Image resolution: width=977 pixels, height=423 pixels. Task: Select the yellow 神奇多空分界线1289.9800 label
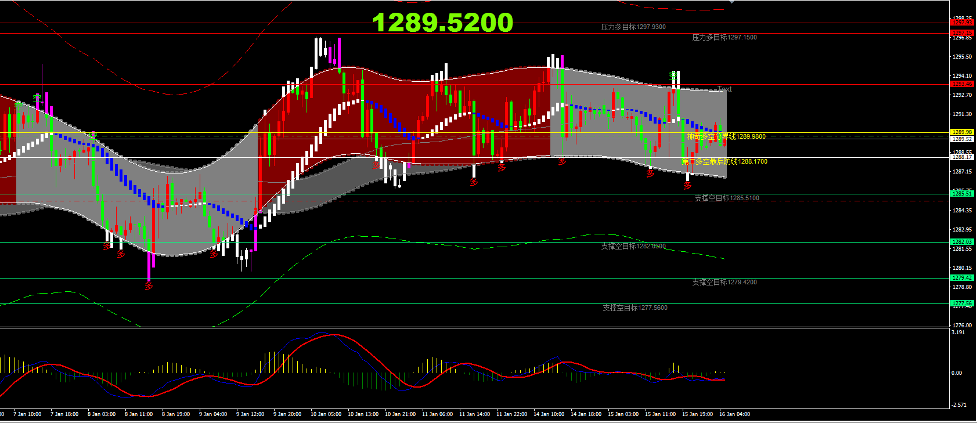726,136
